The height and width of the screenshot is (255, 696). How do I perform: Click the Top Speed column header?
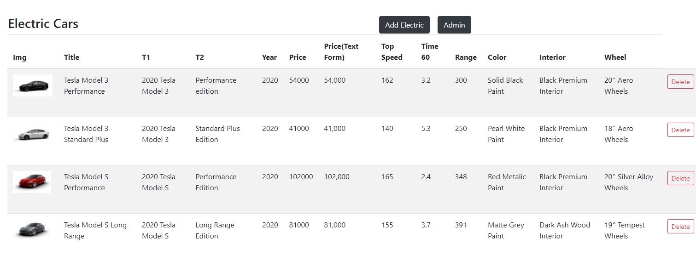coord(392,52)
